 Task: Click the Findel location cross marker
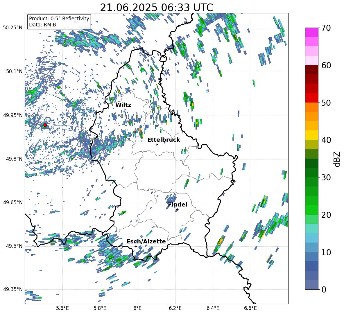(x=177, y=210)
